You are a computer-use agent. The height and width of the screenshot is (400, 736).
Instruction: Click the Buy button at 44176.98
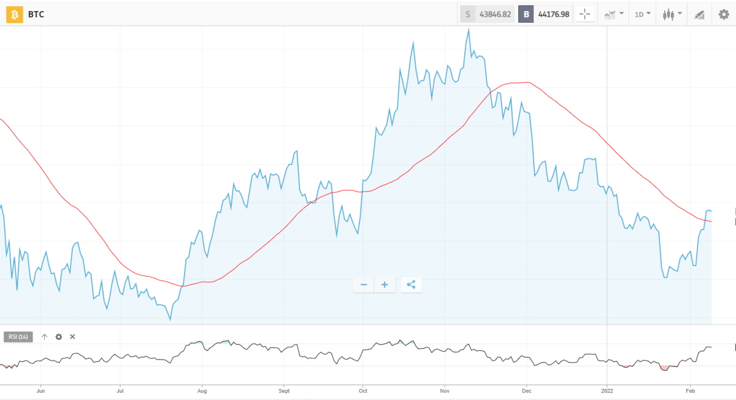[x=545, y=14]
